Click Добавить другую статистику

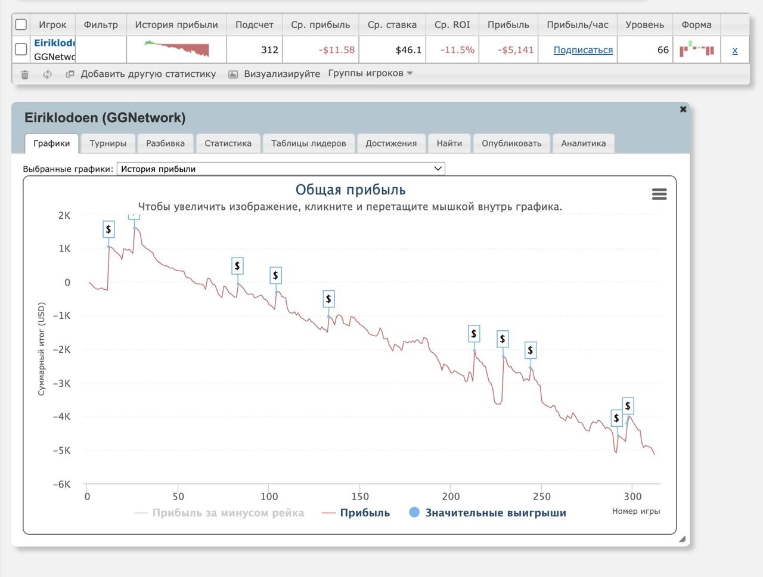[148, 74]
